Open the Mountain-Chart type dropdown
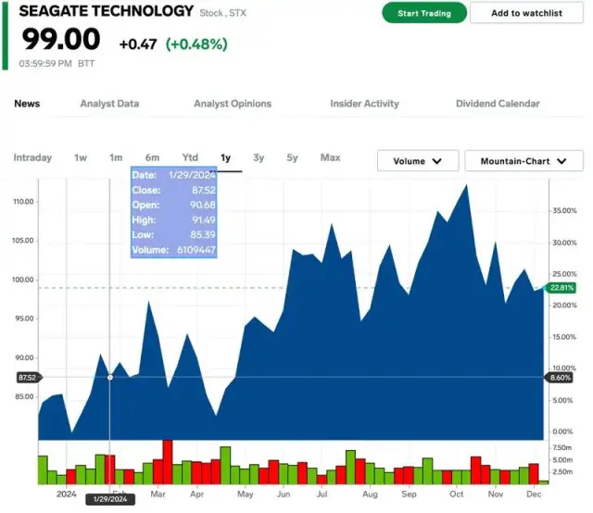593x513 pixels. [524, 161]
